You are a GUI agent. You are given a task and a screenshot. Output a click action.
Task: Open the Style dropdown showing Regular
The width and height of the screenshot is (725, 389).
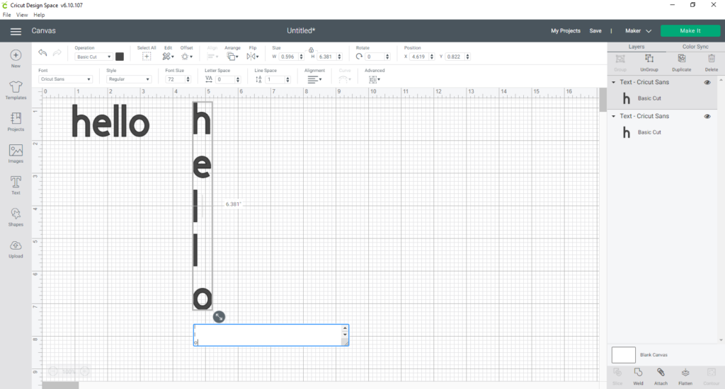(x=128, y=79)
